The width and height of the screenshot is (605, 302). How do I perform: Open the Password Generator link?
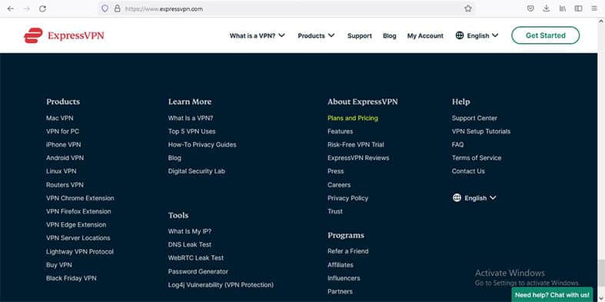[198, 271]
